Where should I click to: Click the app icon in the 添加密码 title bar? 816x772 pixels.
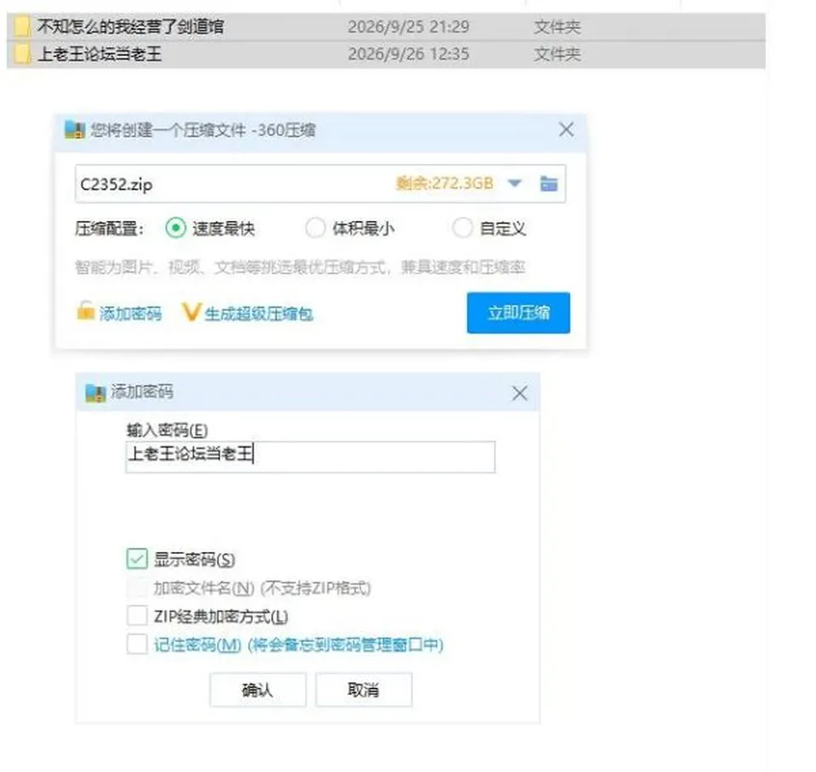pyautogui.click(x=95, y=393)
